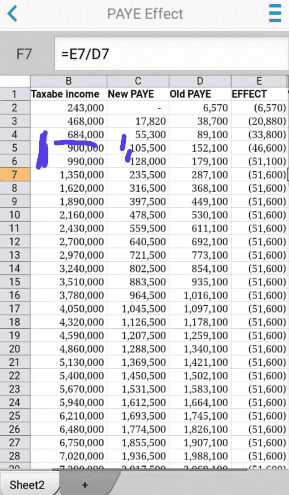289x495 pixels.
Task: Select column B header
Action: (x=68, y=81)
